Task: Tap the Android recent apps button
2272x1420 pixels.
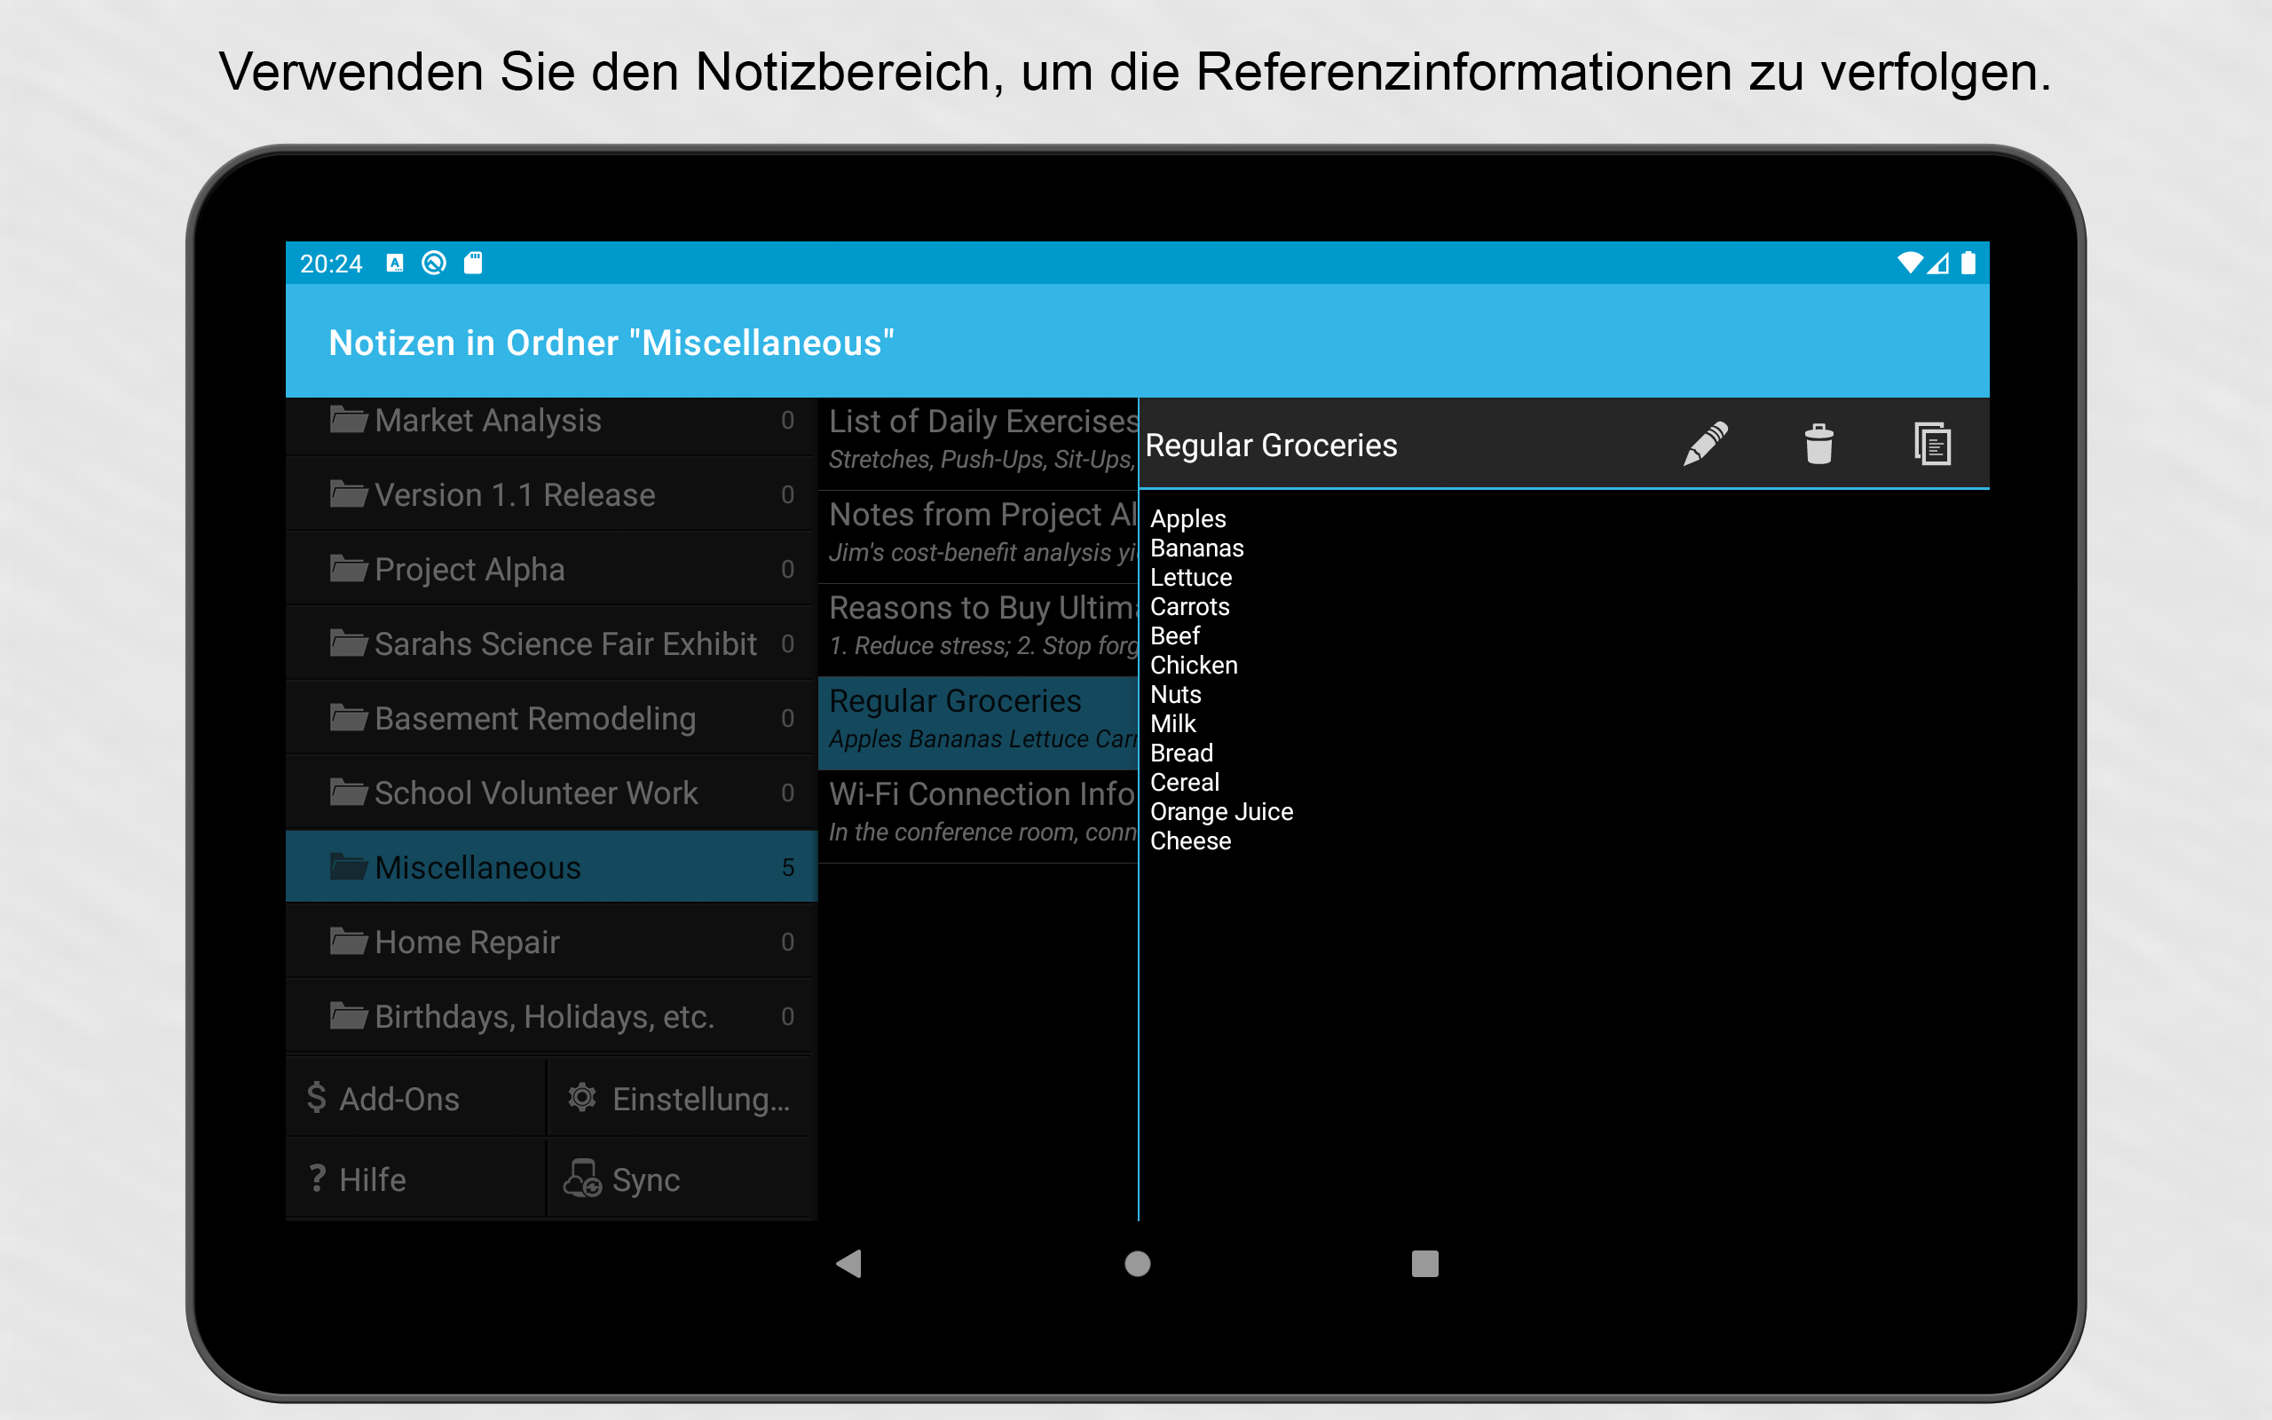Action: click(1424, 1263)
